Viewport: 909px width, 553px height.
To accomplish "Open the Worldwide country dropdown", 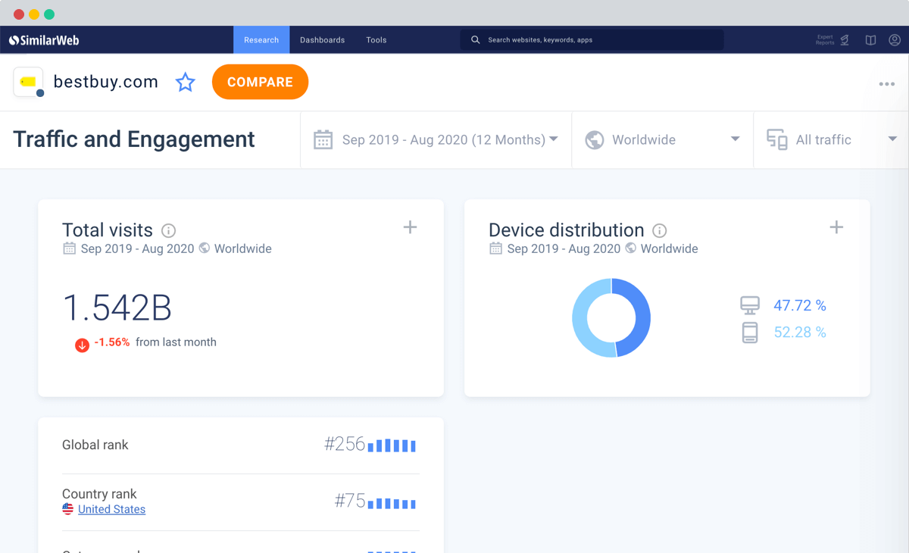I will click(663, 139).
